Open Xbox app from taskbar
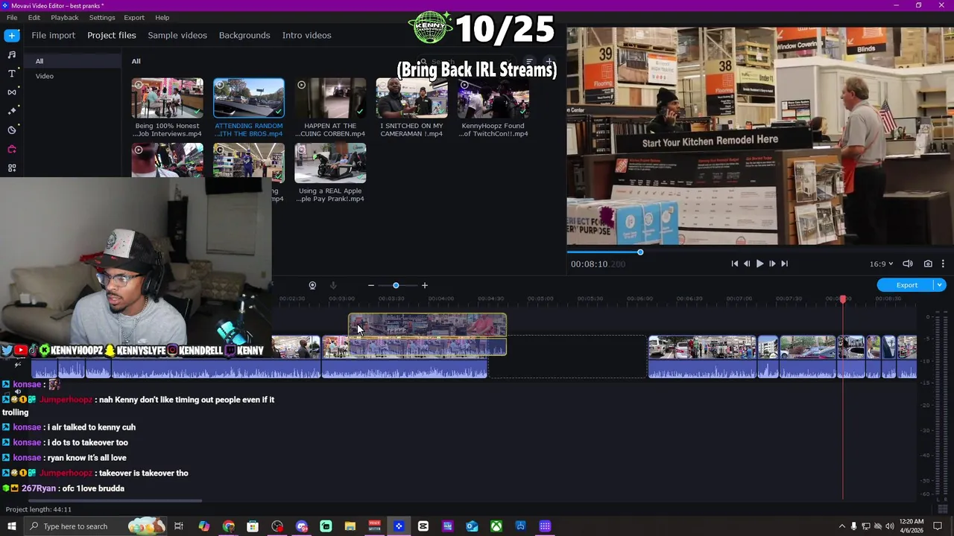Screen dimensions: 954x536 [x=496, y=526]
